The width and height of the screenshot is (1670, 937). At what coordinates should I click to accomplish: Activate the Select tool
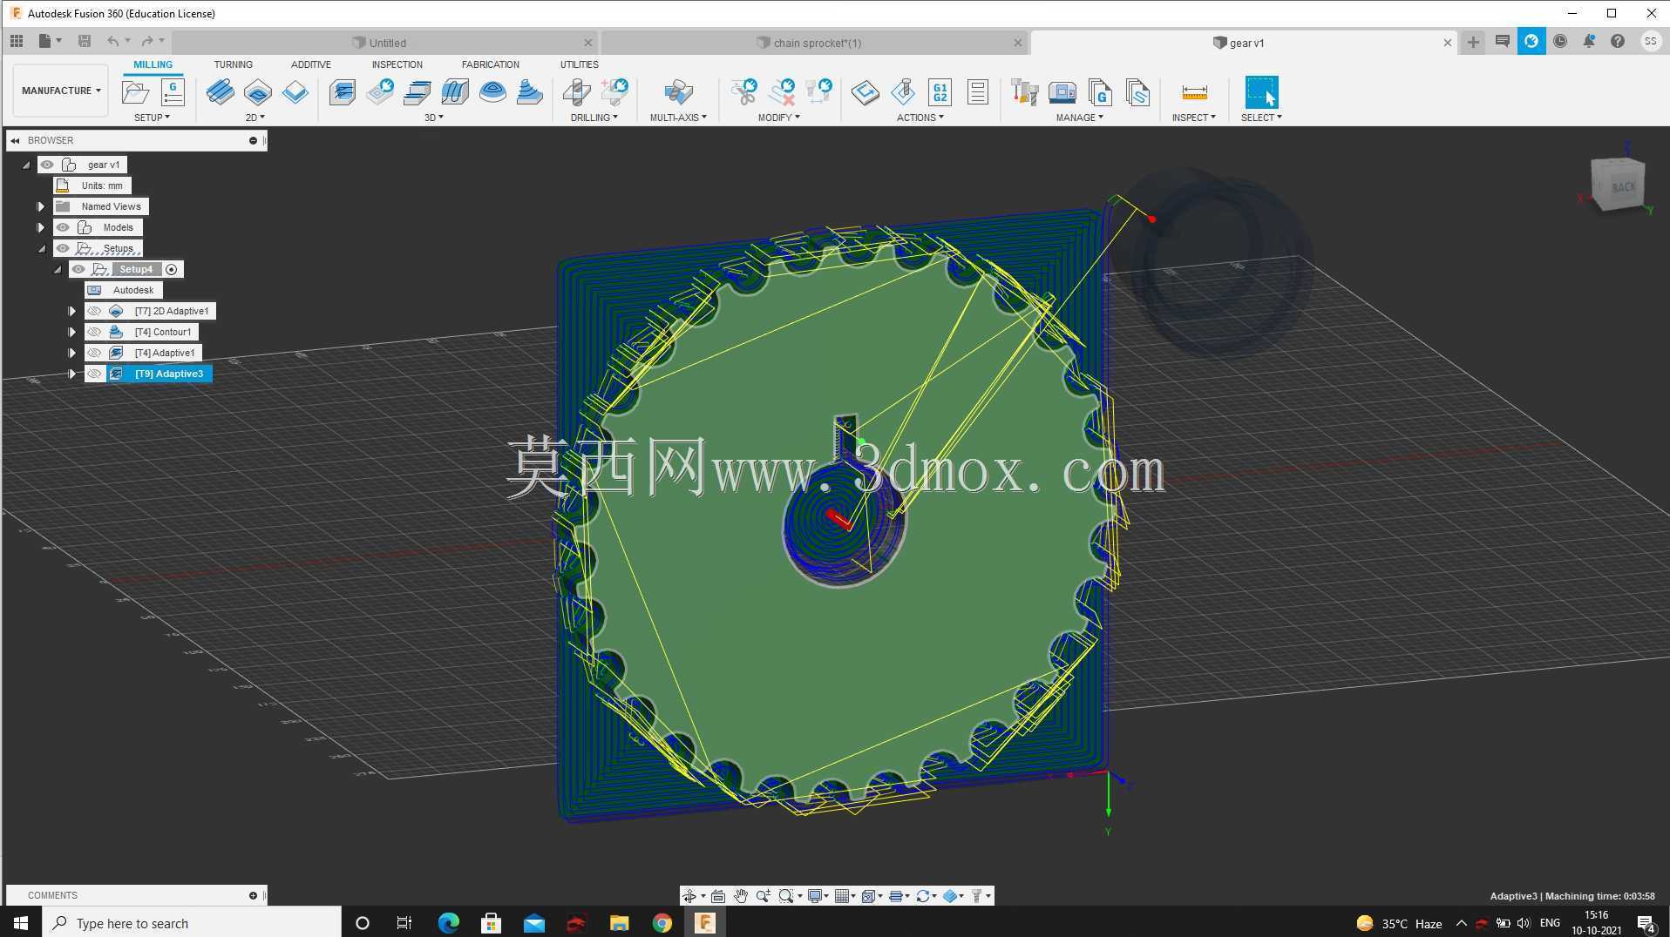pyautogui.click(x=1261, y=92)
